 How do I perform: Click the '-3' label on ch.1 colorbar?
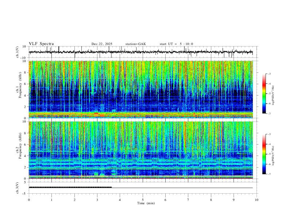click(269, 74)
